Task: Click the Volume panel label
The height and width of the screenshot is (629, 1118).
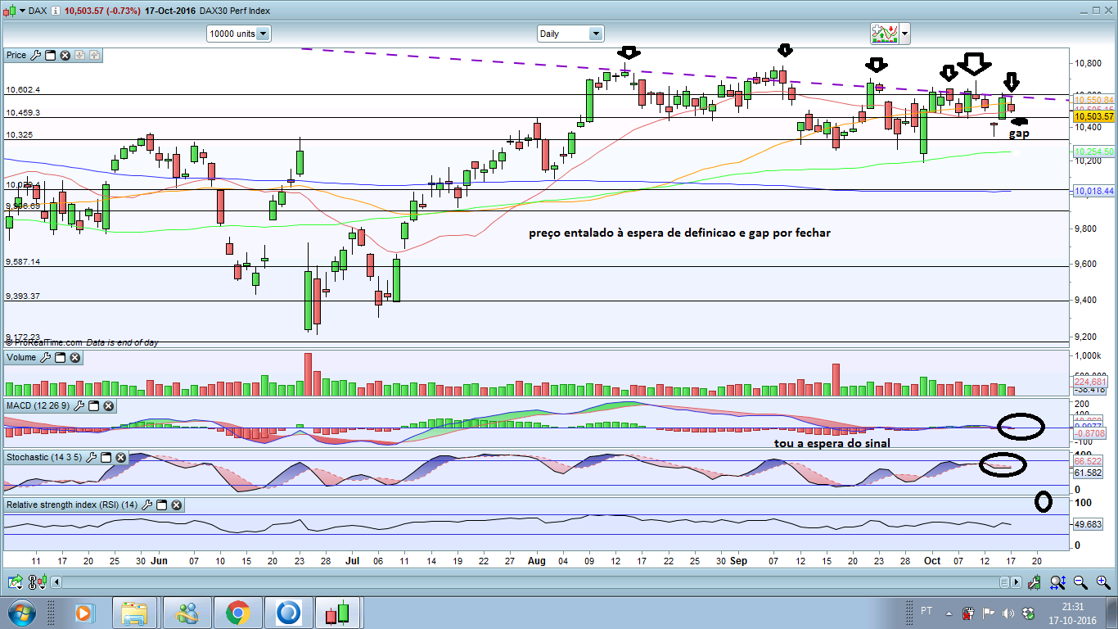Action: pos(21,358)
